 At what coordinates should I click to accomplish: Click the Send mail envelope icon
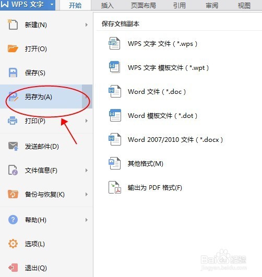pos(13,146)
